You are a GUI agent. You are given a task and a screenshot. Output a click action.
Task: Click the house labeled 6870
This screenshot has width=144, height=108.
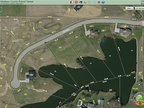(x=93, y=34)
